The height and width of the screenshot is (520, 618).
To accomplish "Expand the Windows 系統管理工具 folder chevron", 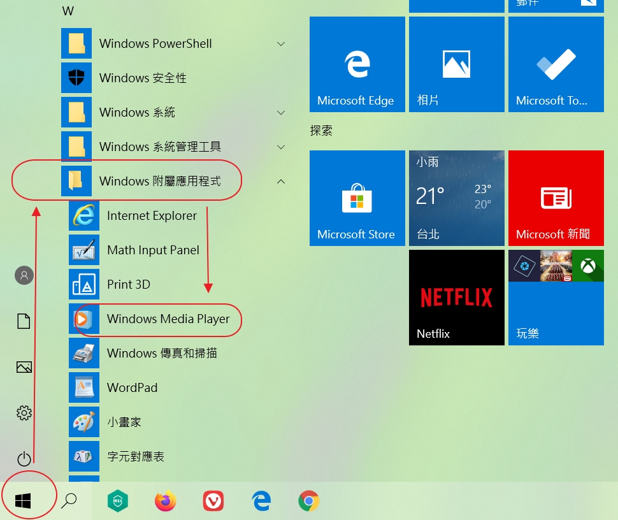I will tap(281, 147).
